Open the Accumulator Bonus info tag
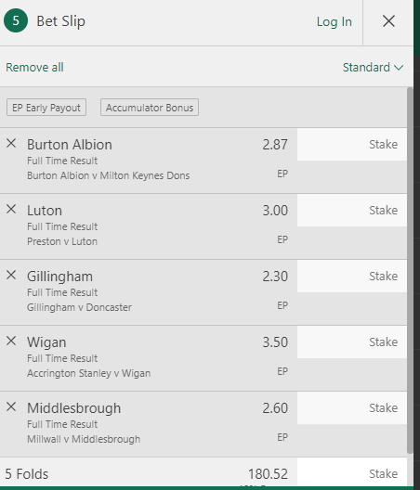 [x=150, y=108]
